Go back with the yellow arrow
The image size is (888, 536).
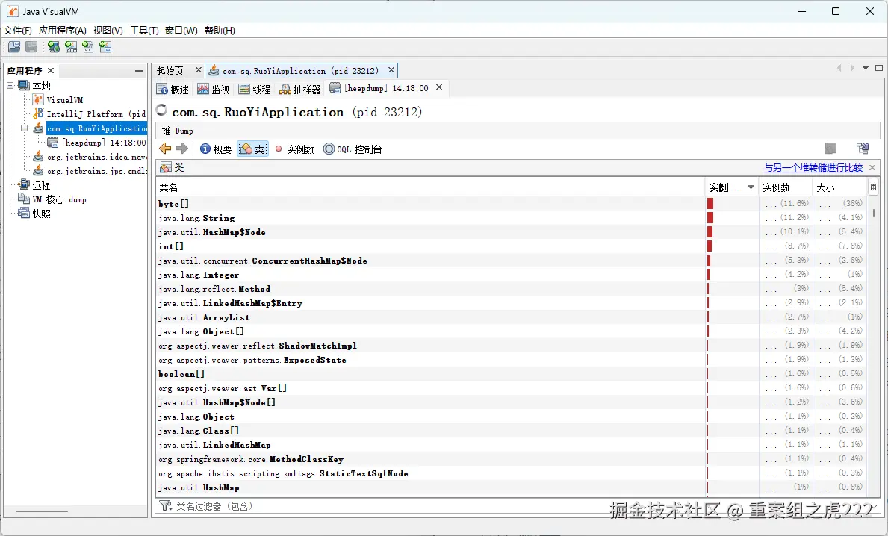click(165, 149)
